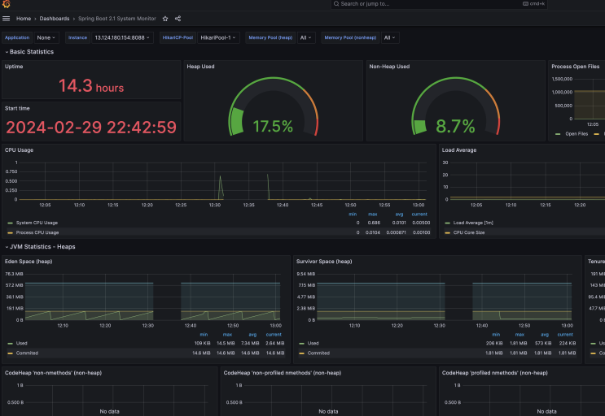
Task: Open the Instance 13.124.180.154:8088 dropdown
Action: point(122,37)
